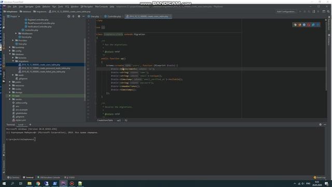The height and width of the screenshot is (187, 332).
Task: Open the DB Navigator menu
Action: 87,7
